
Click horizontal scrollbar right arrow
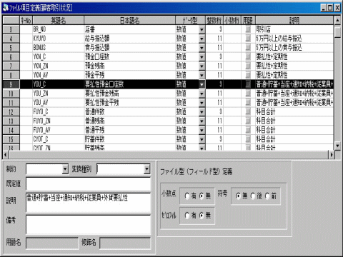click(332, 155)
